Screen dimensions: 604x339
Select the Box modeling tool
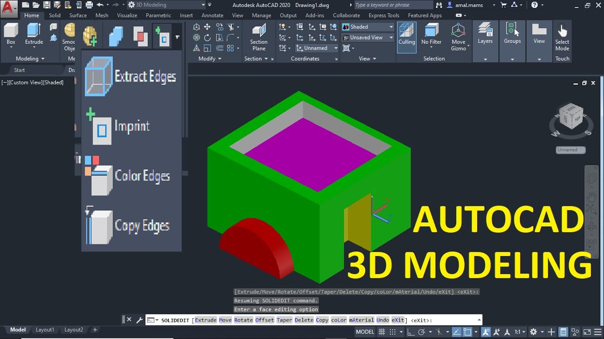11,34
